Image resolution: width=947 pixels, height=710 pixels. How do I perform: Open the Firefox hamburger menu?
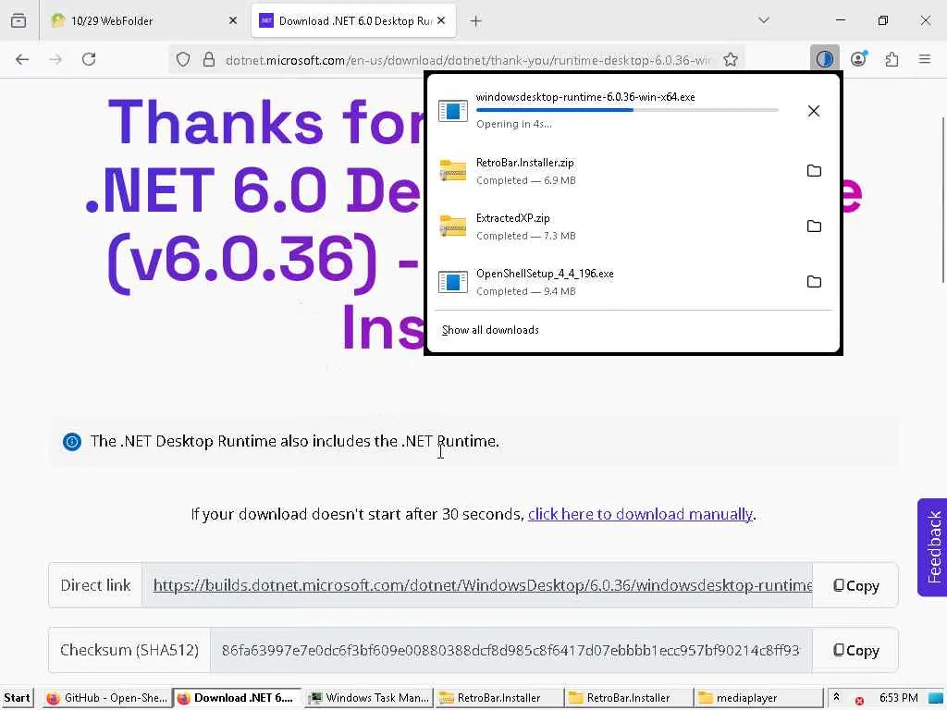click(x=925, y=59)
